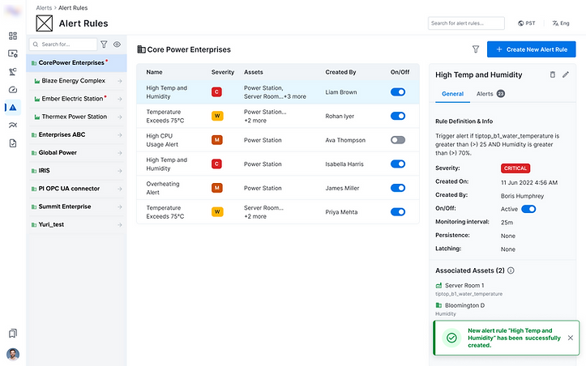Expand Blaze Energy Complex arrow
This screenshot has width=586, height=366.
120,81
